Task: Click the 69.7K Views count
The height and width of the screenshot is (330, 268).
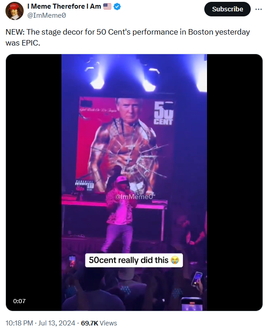Action: tap(99, 323)
